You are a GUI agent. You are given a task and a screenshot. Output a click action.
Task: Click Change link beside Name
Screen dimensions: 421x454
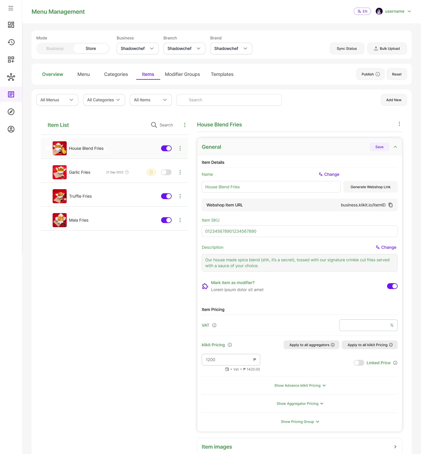(x=329, y=174)
